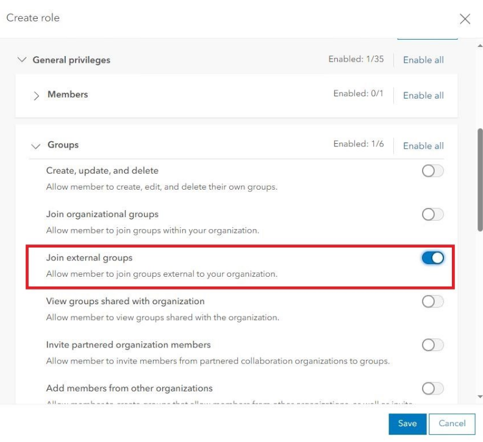Viewport: 483px width, 442px height.
Task: Enable all Members privileges
Action: 423,95
